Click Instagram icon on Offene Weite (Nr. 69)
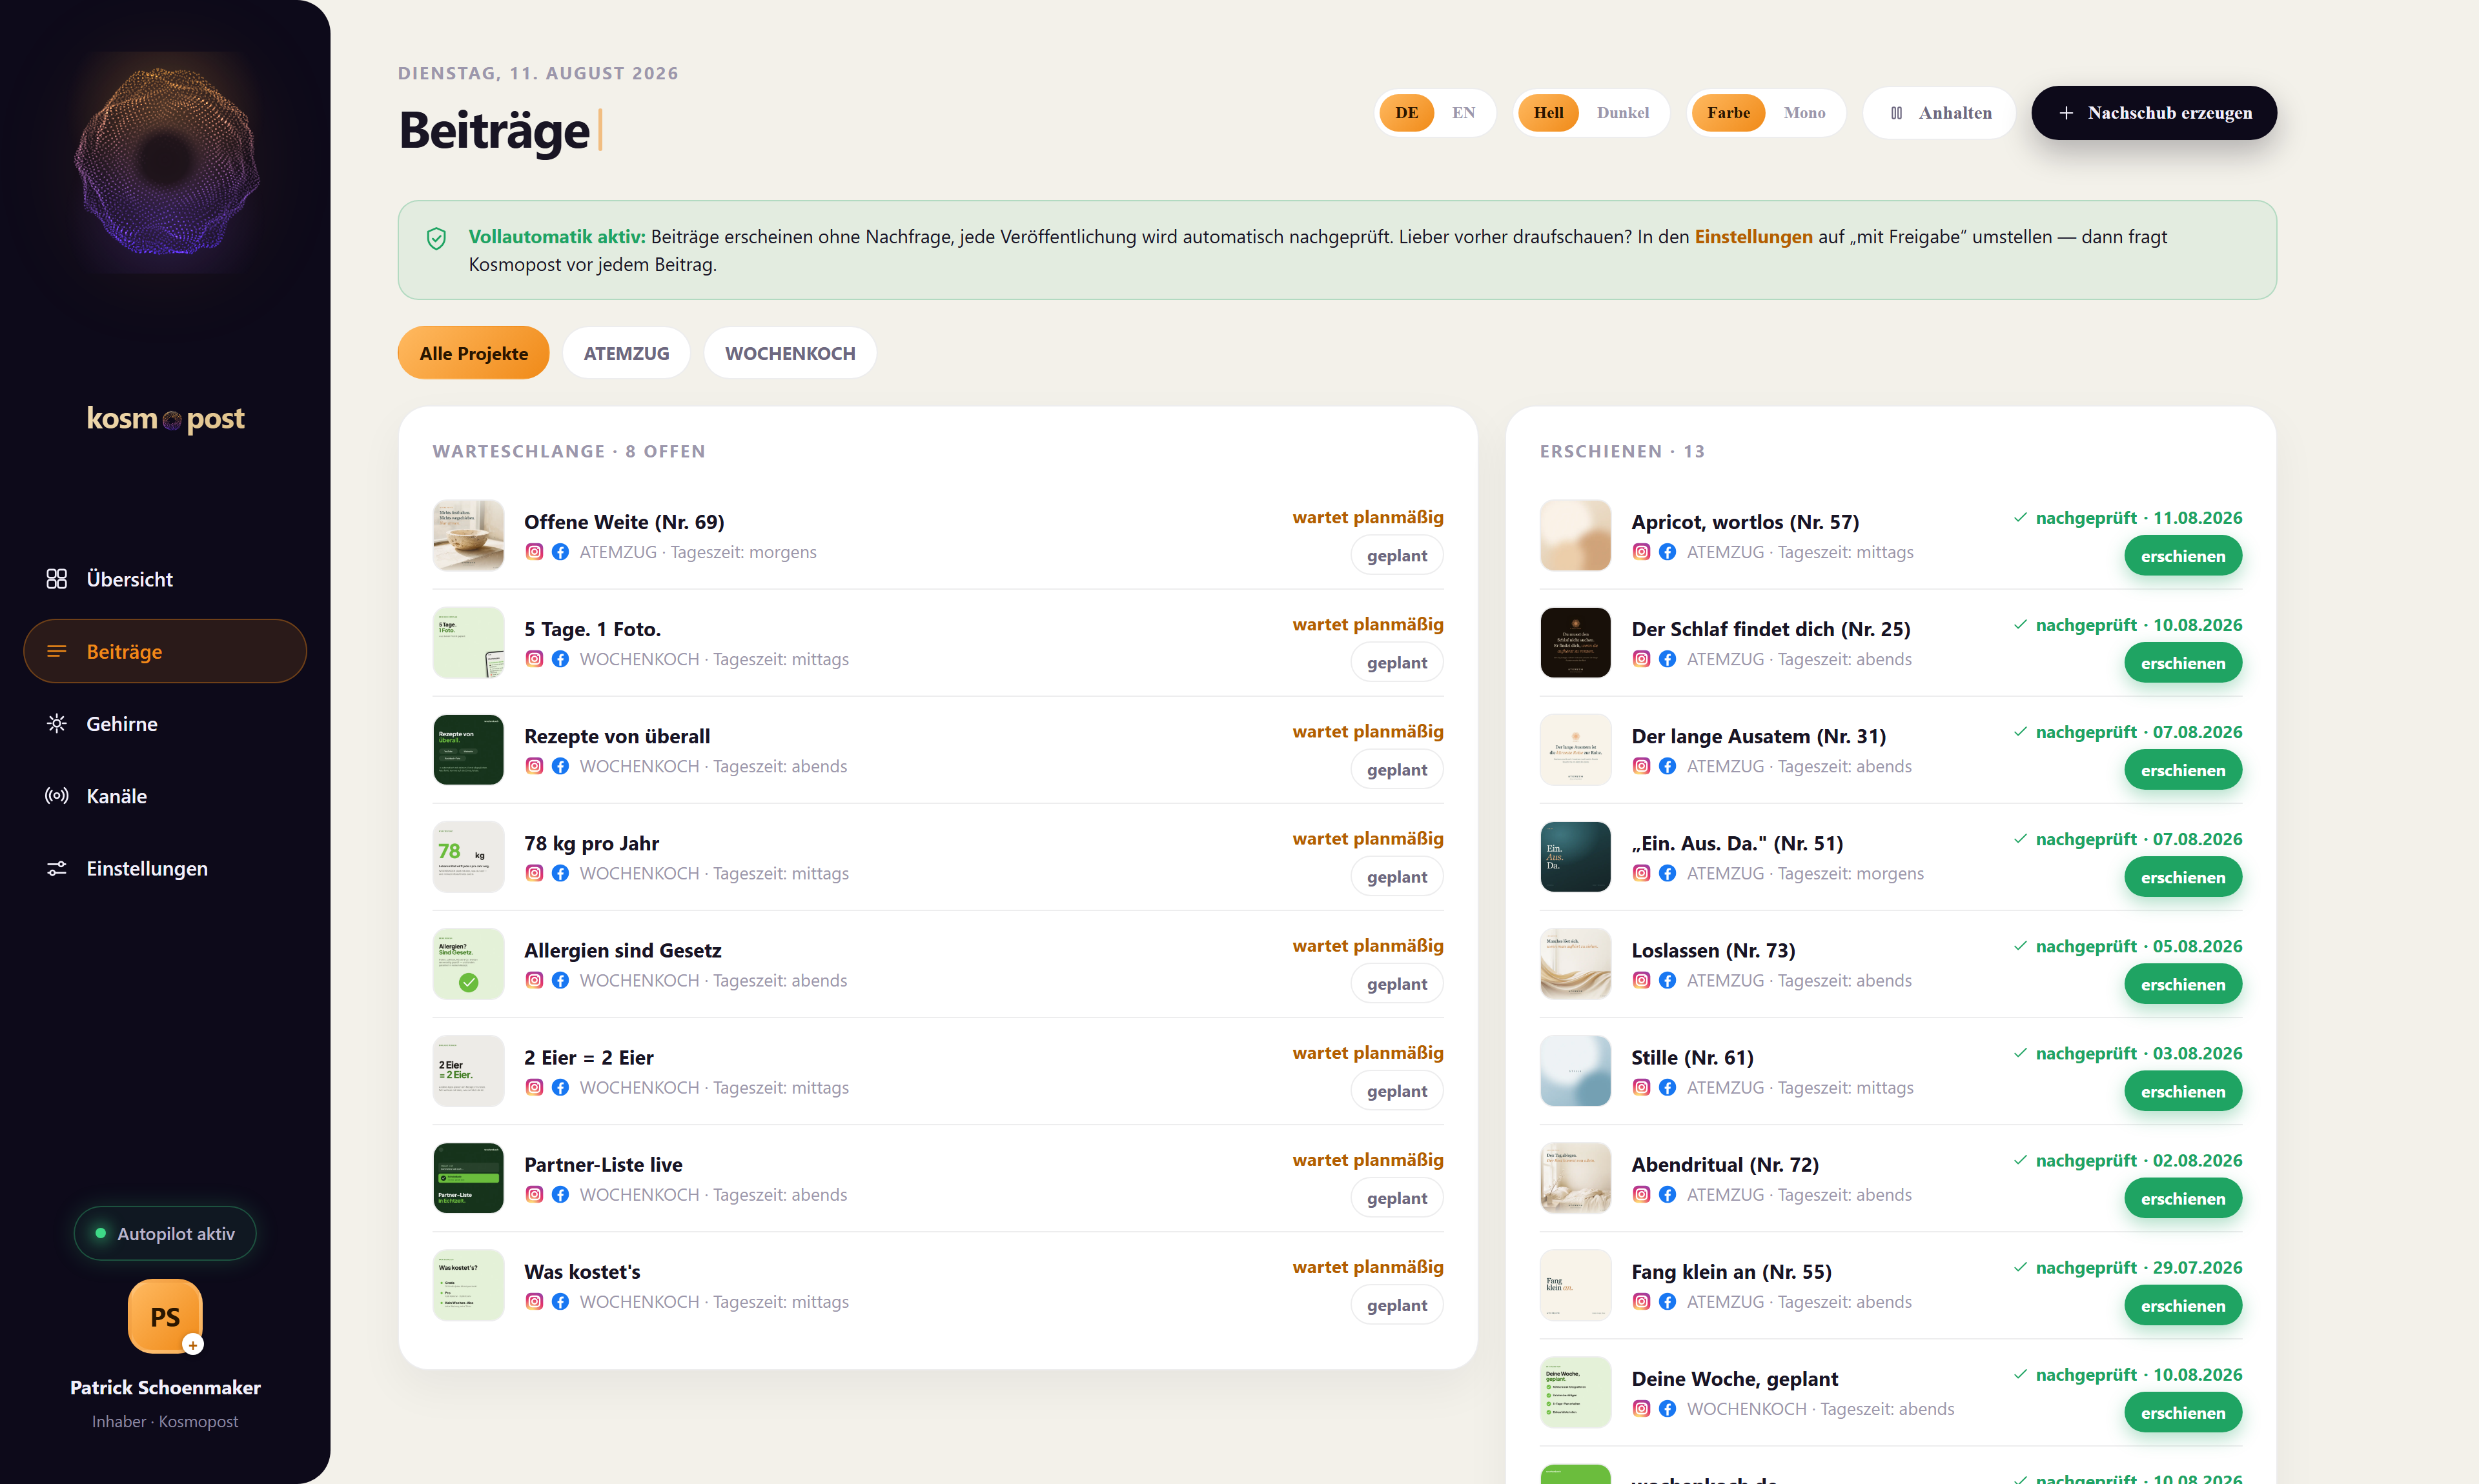This screenshot has width=2479, height=1484. [535, 552]
